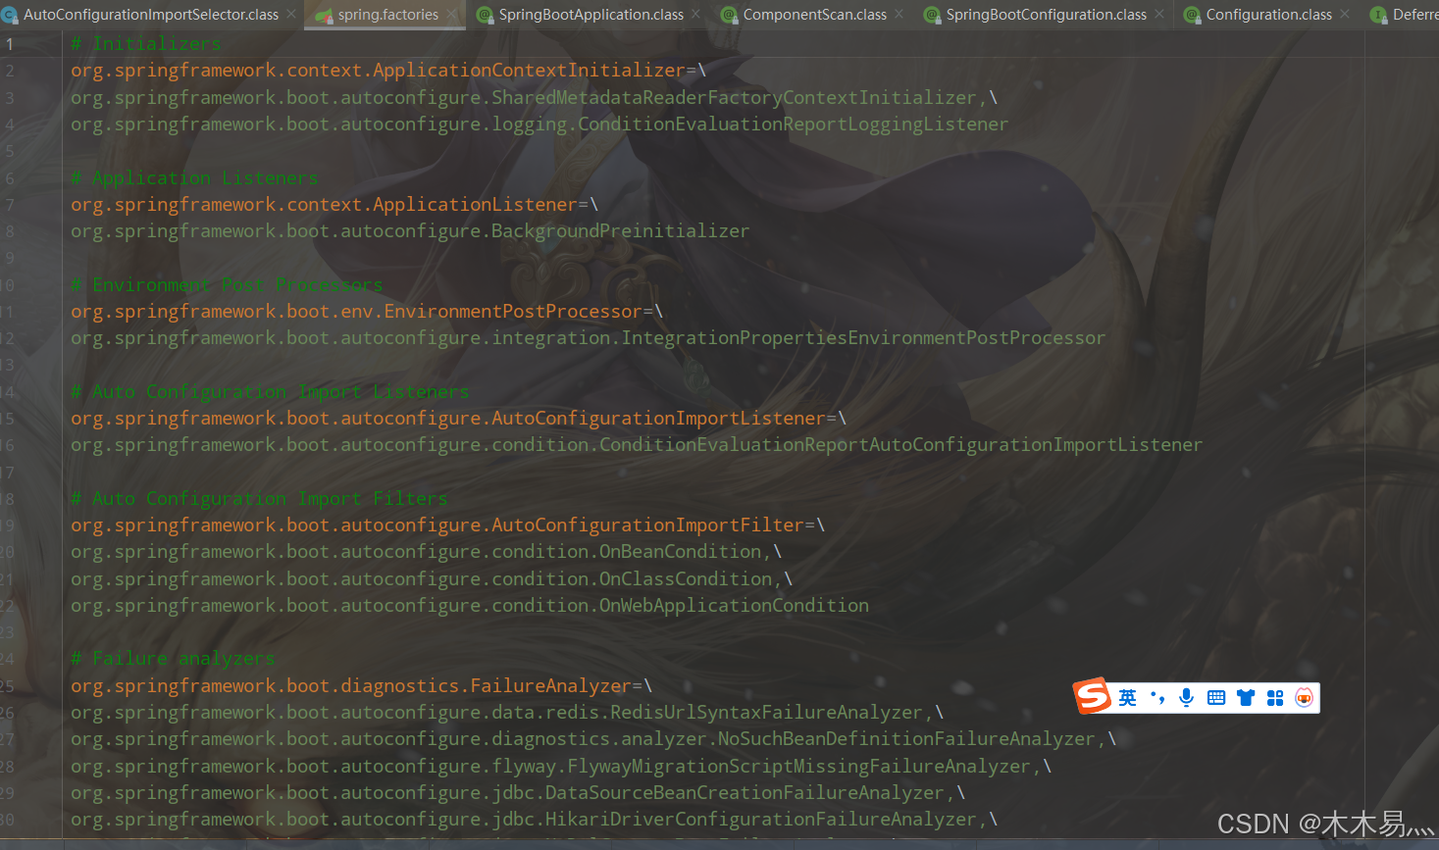Click line number 1 in the gutter
1439x850 pixels.
[10, 44]
